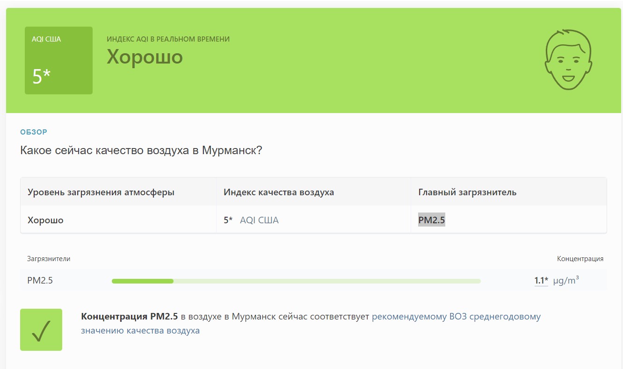Screen dimensions: 623x369
Task: Click the Хорошо heading in banner
Action: click(x=145, y=57)
